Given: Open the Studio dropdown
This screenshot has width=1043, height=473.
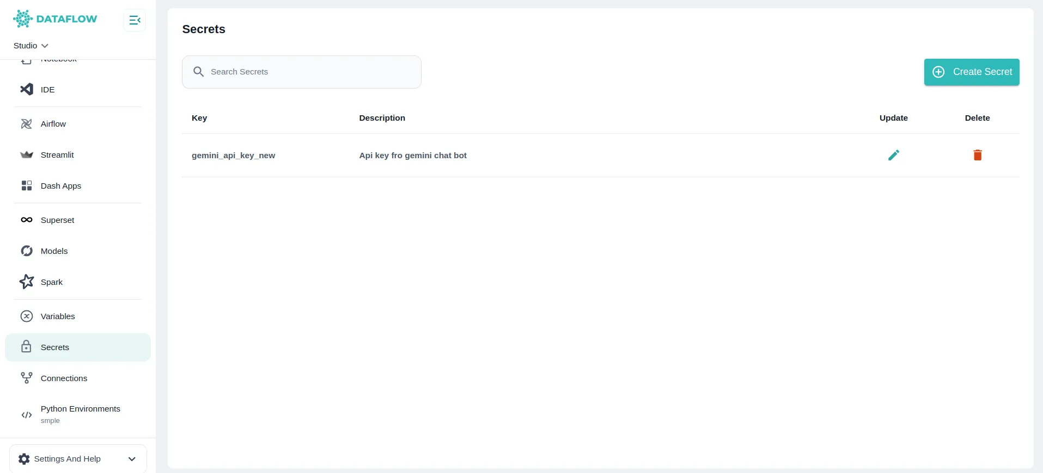Looking at the screenshot, I should point(31,46).
